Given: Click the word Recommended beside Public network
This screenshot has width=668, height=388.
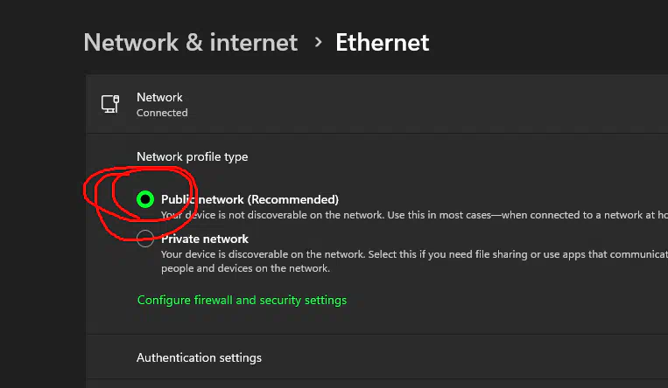Looking at the screenshot, I should pyautogui.click(x=292, y=199).
